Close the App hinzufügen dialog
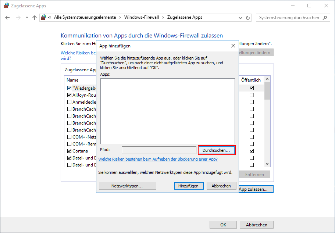This screenshot has height=233, width=335. [233, 46]
